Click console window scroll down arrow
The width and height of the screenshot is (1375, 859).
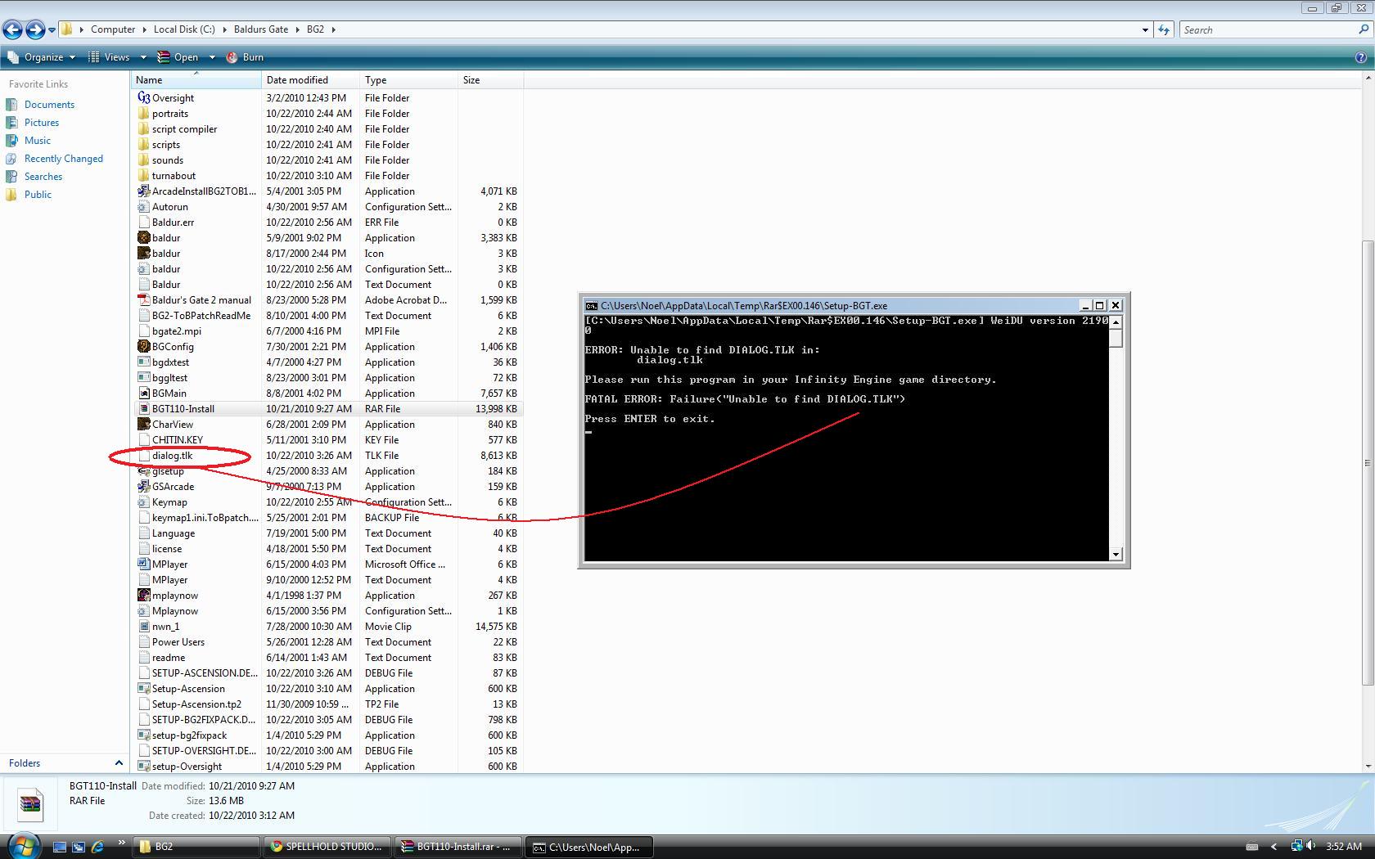[1116, 555]
